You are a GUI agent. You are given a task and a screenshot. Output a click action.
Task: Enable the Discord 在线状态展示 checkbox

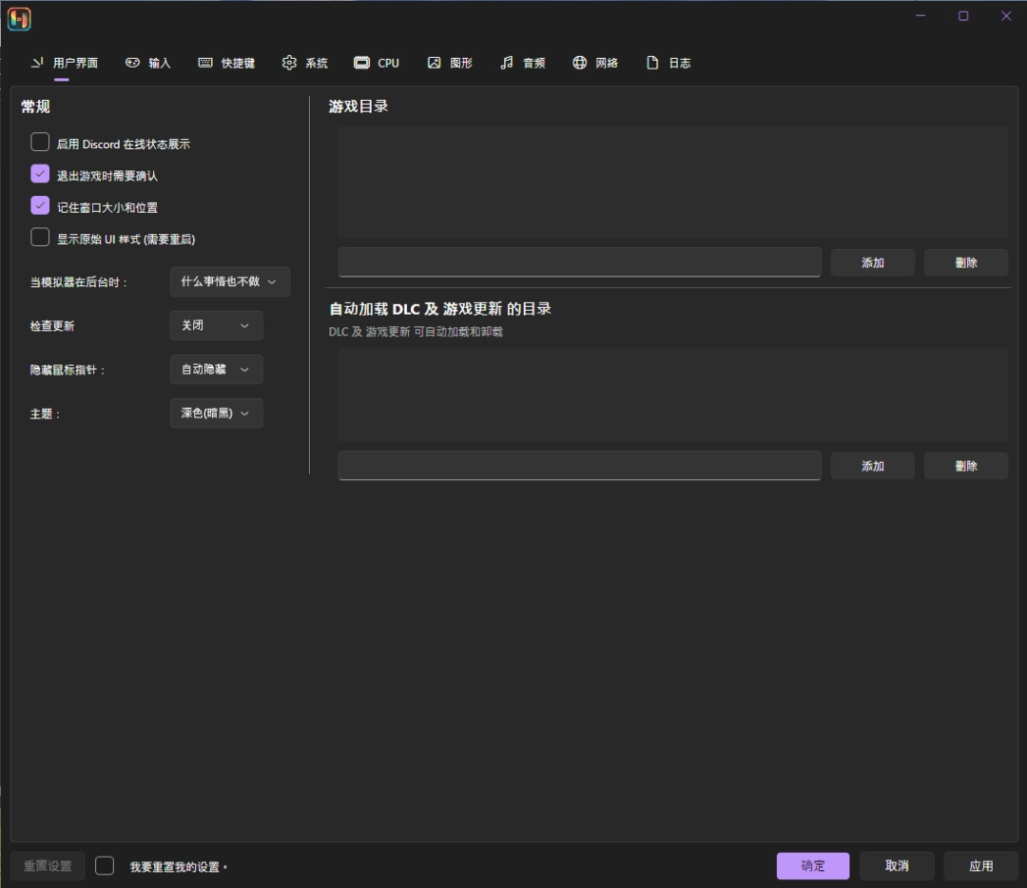click(x=40, y=143)
